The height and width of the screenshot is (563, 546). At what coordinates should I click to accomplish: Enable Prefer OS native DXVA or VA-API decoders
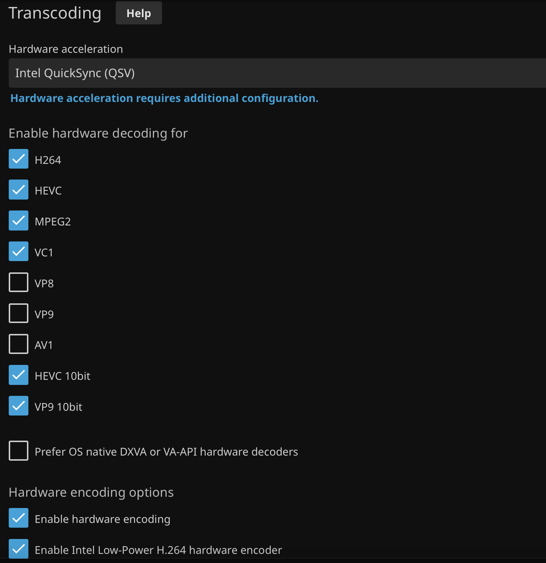(x=19, y=451)
